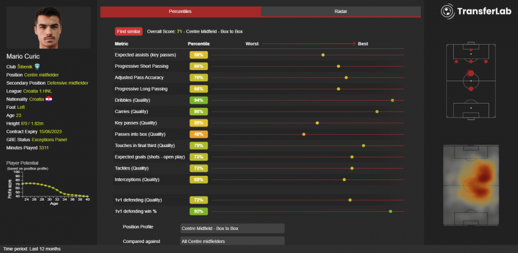Click the 94% Dribbles percentile badge

[198, 100]
